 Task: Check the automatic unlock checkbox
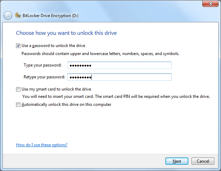(18, 104)
